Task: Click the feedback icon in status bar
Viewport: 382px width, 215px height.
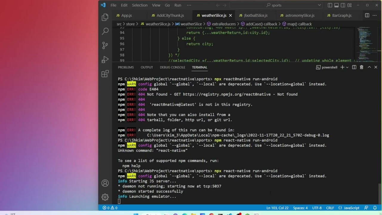Action: 366,208
